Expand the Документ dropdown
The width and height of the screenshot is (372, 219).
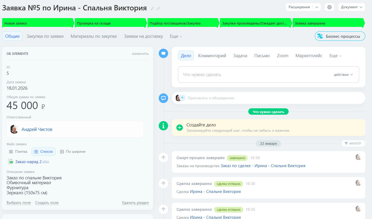click(x=351, y=7)
